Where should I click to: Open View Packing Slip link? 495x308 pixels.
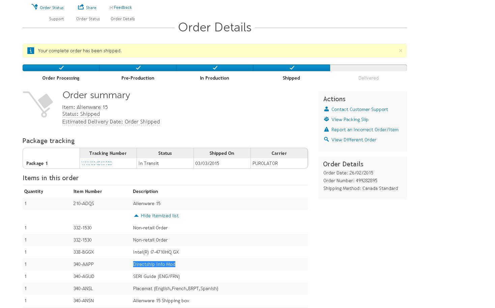pos(350,119)
